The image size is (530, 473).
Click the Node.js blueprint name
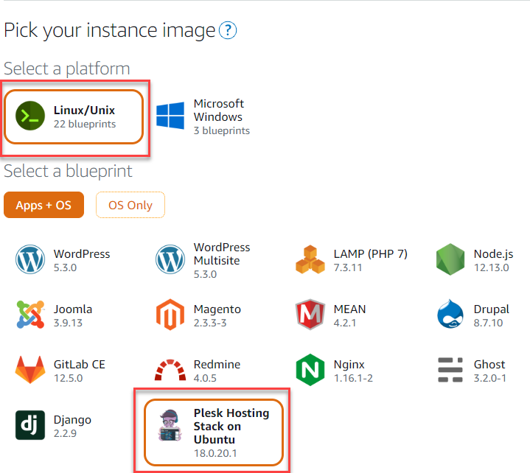click(x=493, y=253)
